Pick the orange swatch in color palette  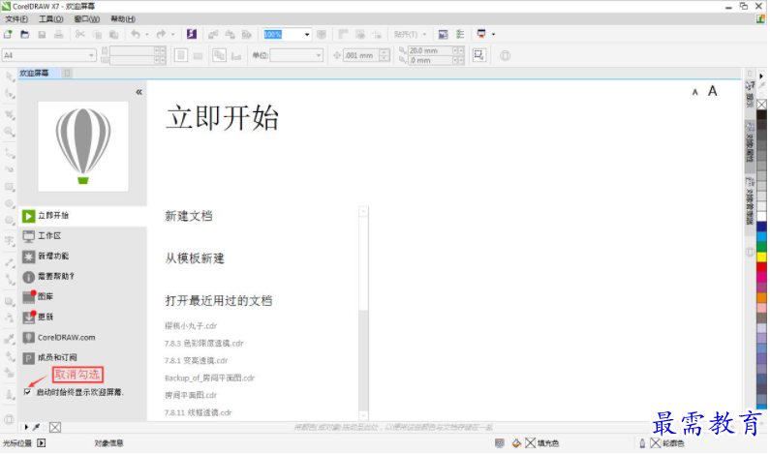click(x=761, y=297)
